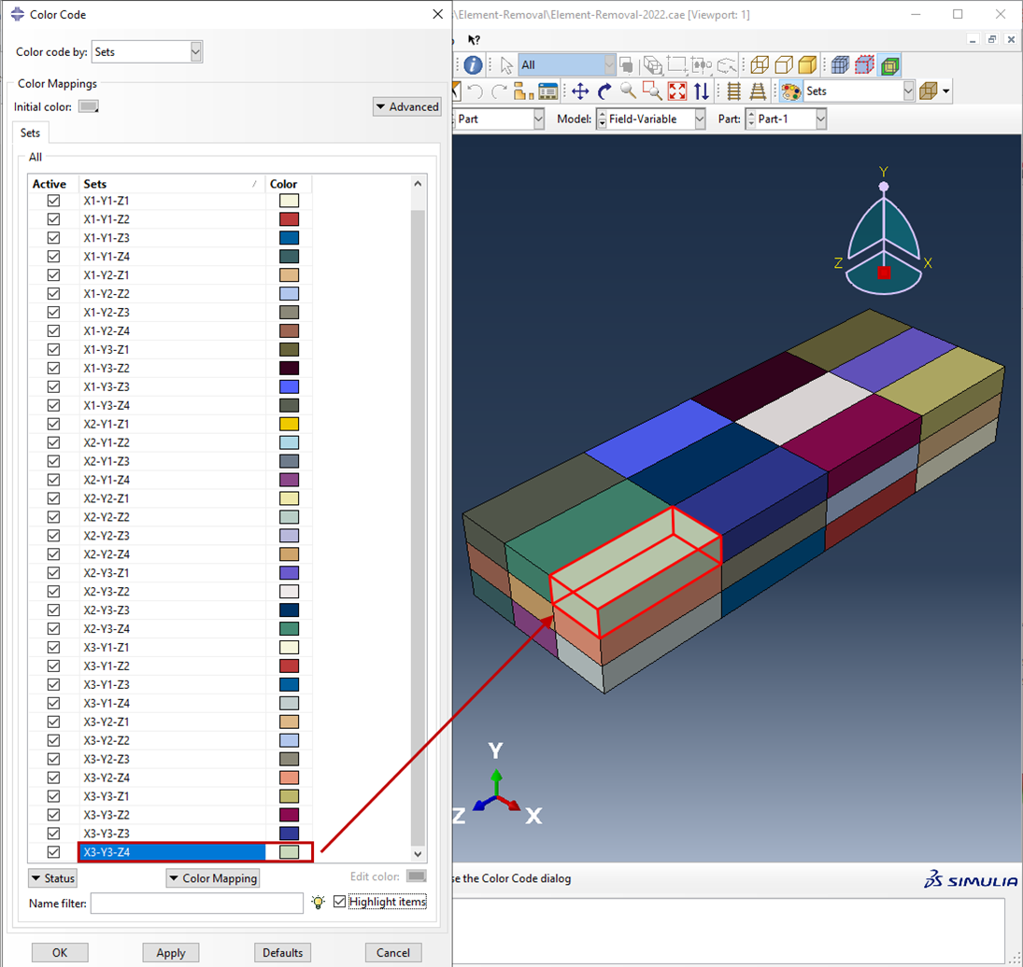The image size is (1023, 967).
Task: Uncheck the Highlight items checkbox
Action: coord(339,902)
